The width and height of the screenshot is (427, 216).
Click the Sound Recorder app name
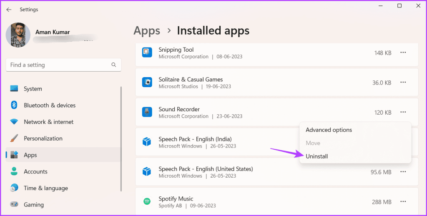pos(179,109)
